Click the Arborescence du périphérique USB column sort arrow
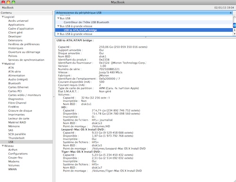The width and height of the screenshot is (236, 182). [230, 13]
